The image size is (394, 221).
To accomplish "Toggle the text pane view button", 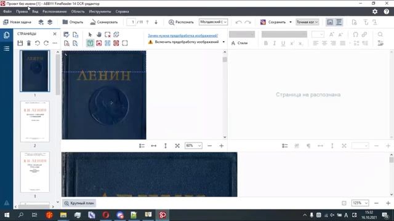I will click(x=339, y=22).
